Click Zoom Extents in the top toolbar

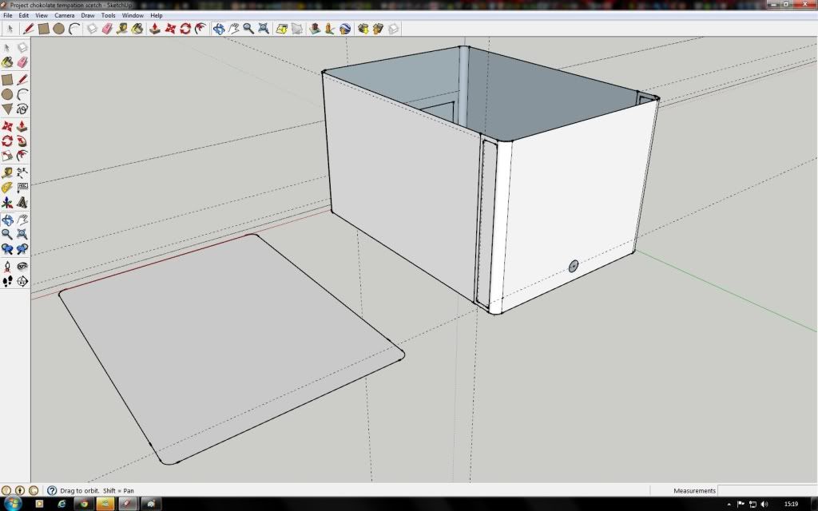264,29
